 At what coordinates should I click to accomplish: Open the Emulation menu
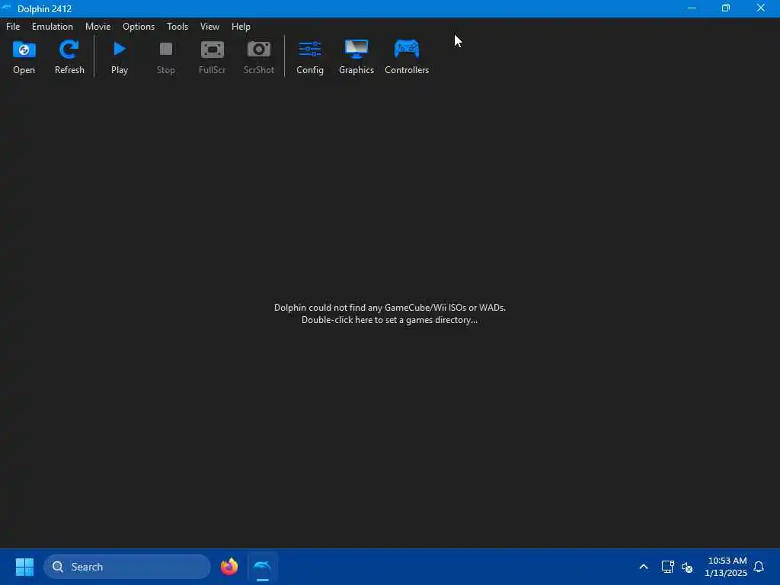tap(53, 27)
